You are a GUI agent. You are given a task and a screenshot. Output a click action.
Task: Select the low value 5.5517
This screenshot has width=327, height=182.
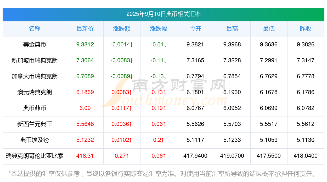pyautogui.click(x=269, y=124)
